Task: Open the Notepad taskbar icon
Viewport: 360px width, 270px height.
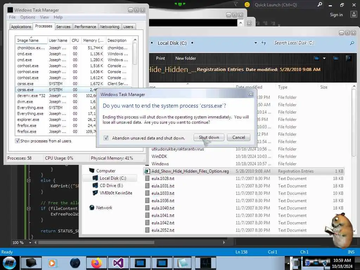Action: (x=183, y=263)
